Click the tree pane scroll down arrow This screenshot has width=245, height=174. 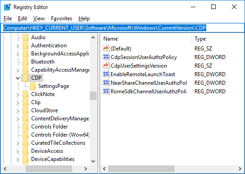click(x=93, y=161)
